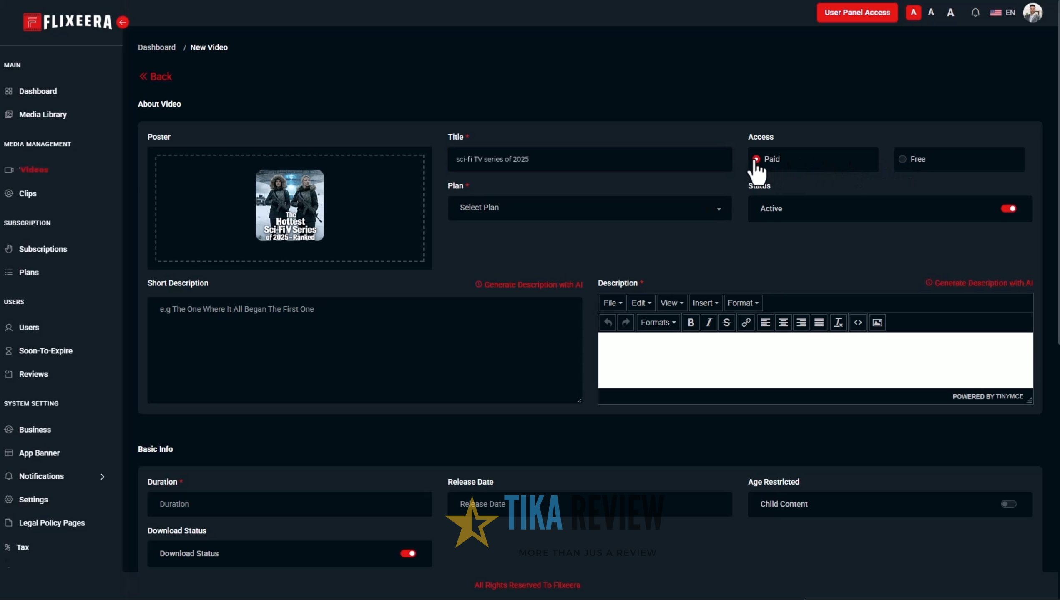This screenshot has height=600, width=1060.
Task: Open the Formats dropdown in the editor
Action: 658,322
